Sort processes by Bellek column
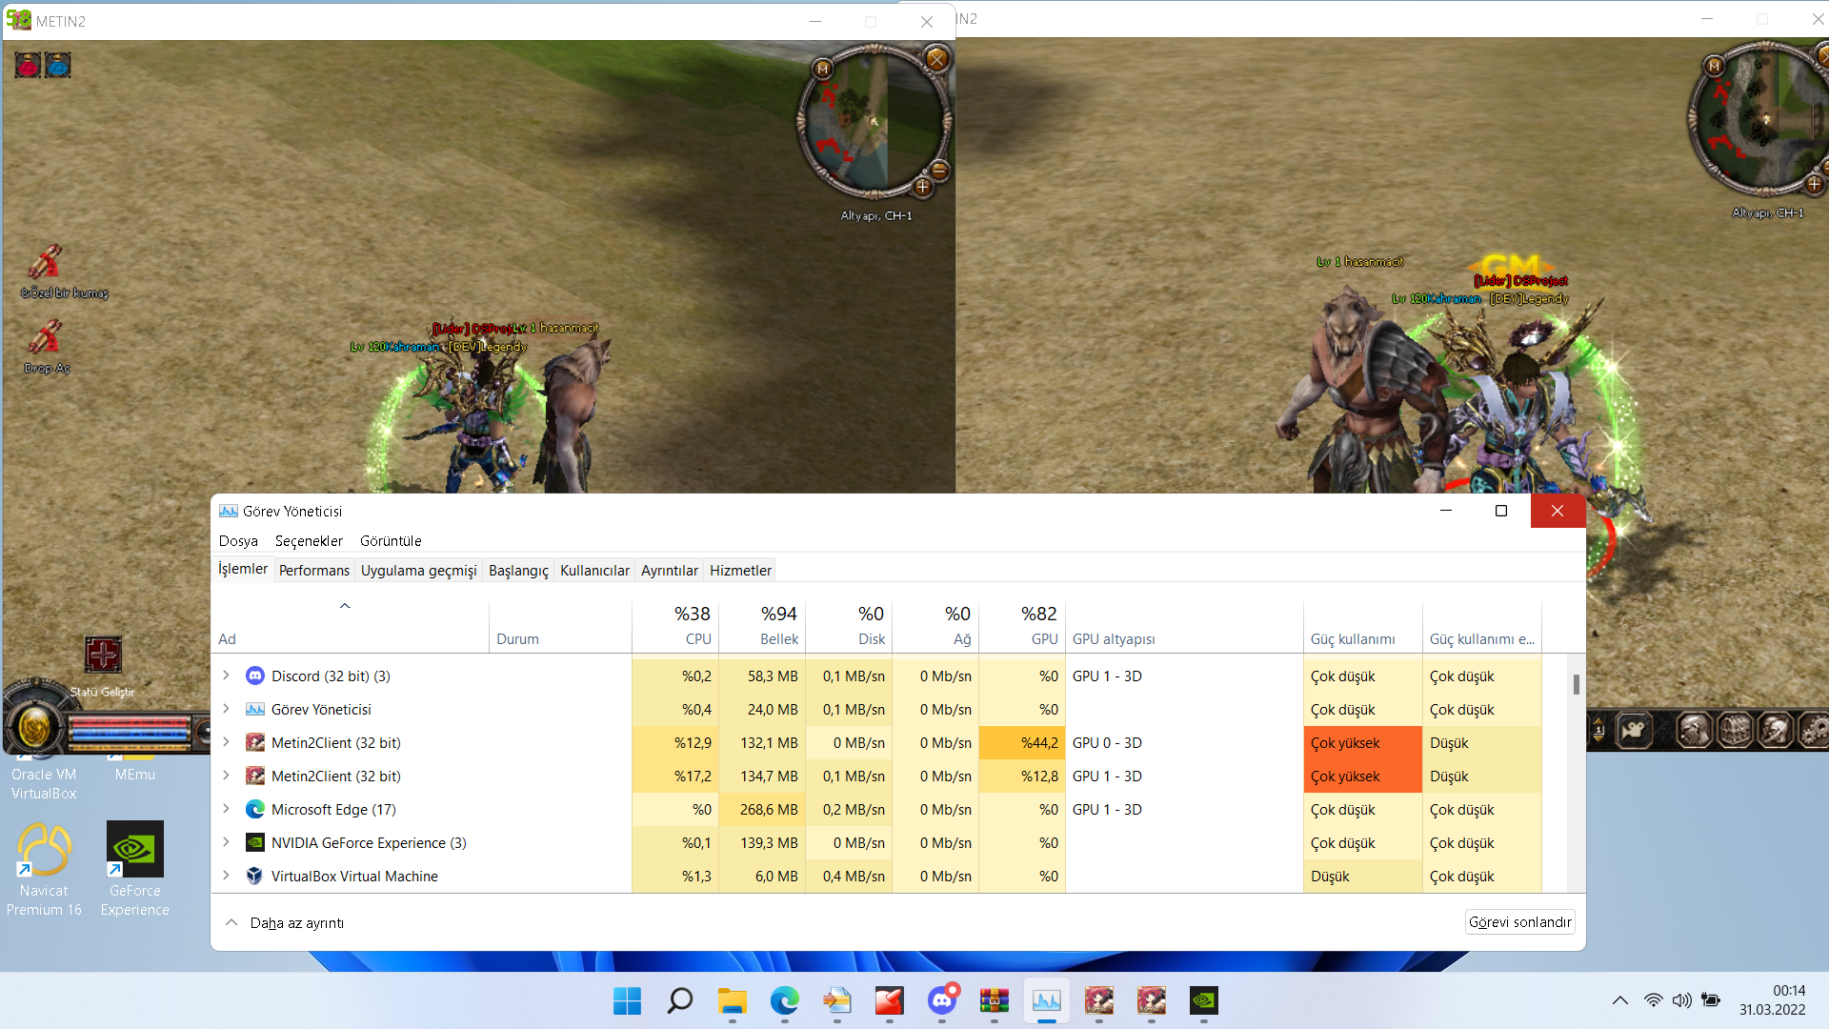The width and height of the screenshot is (1829, 1029). [x=762, y=625]
